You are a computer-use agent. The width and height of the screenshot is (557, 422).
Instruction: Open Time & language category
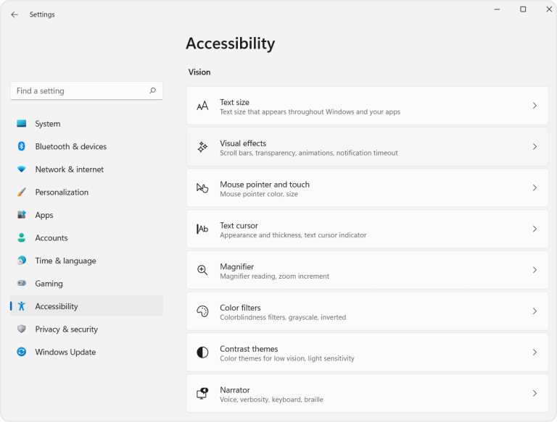pyautogui.click(x=87, y=261)
